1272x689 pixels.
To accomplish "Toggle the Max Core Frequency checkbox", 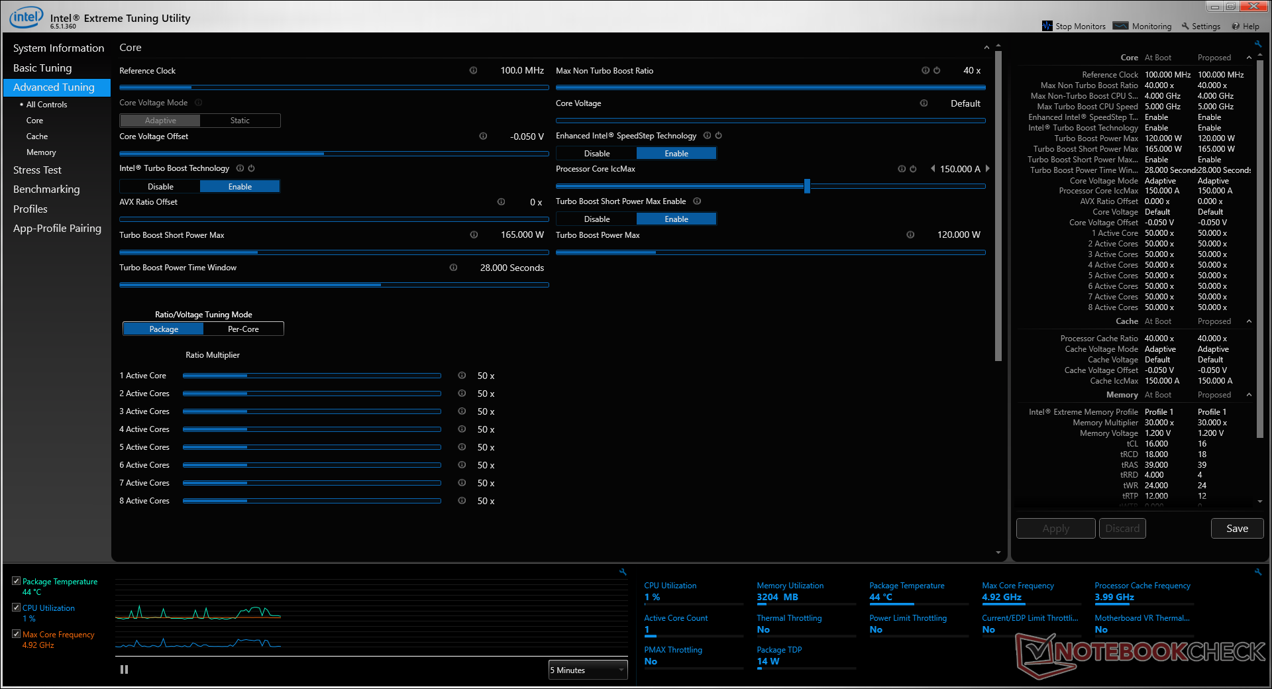I will [17, 634].
